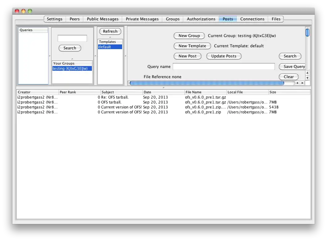The width and height of the screenshot is (327, 241).
Task: Click the scroll-right arrow of horizontal scrollbar
Action: (302, 83)
